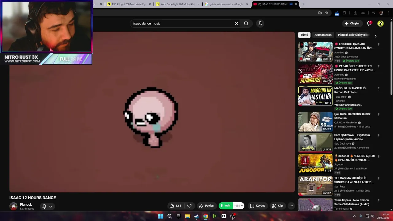Open the media controls icon in toolbar
The width and height of the screenshot is (393, 221).
click(x=374, y=13)
